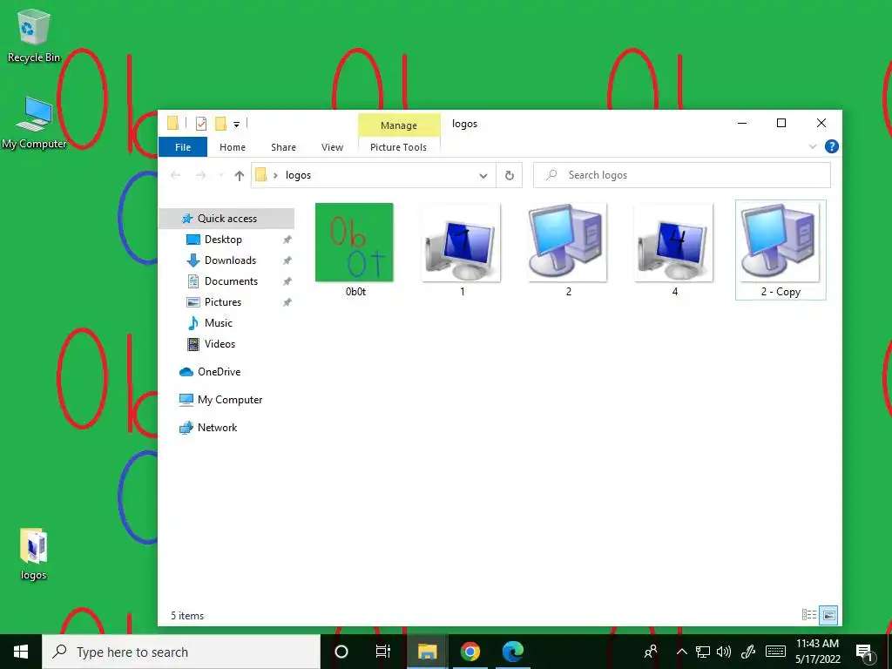
Task: Select Network in navigation pane
Action: point(217,428)
